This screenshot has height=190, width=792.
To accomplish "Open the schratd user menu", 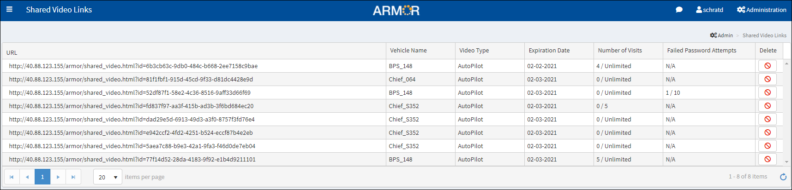I will (709, 10).
